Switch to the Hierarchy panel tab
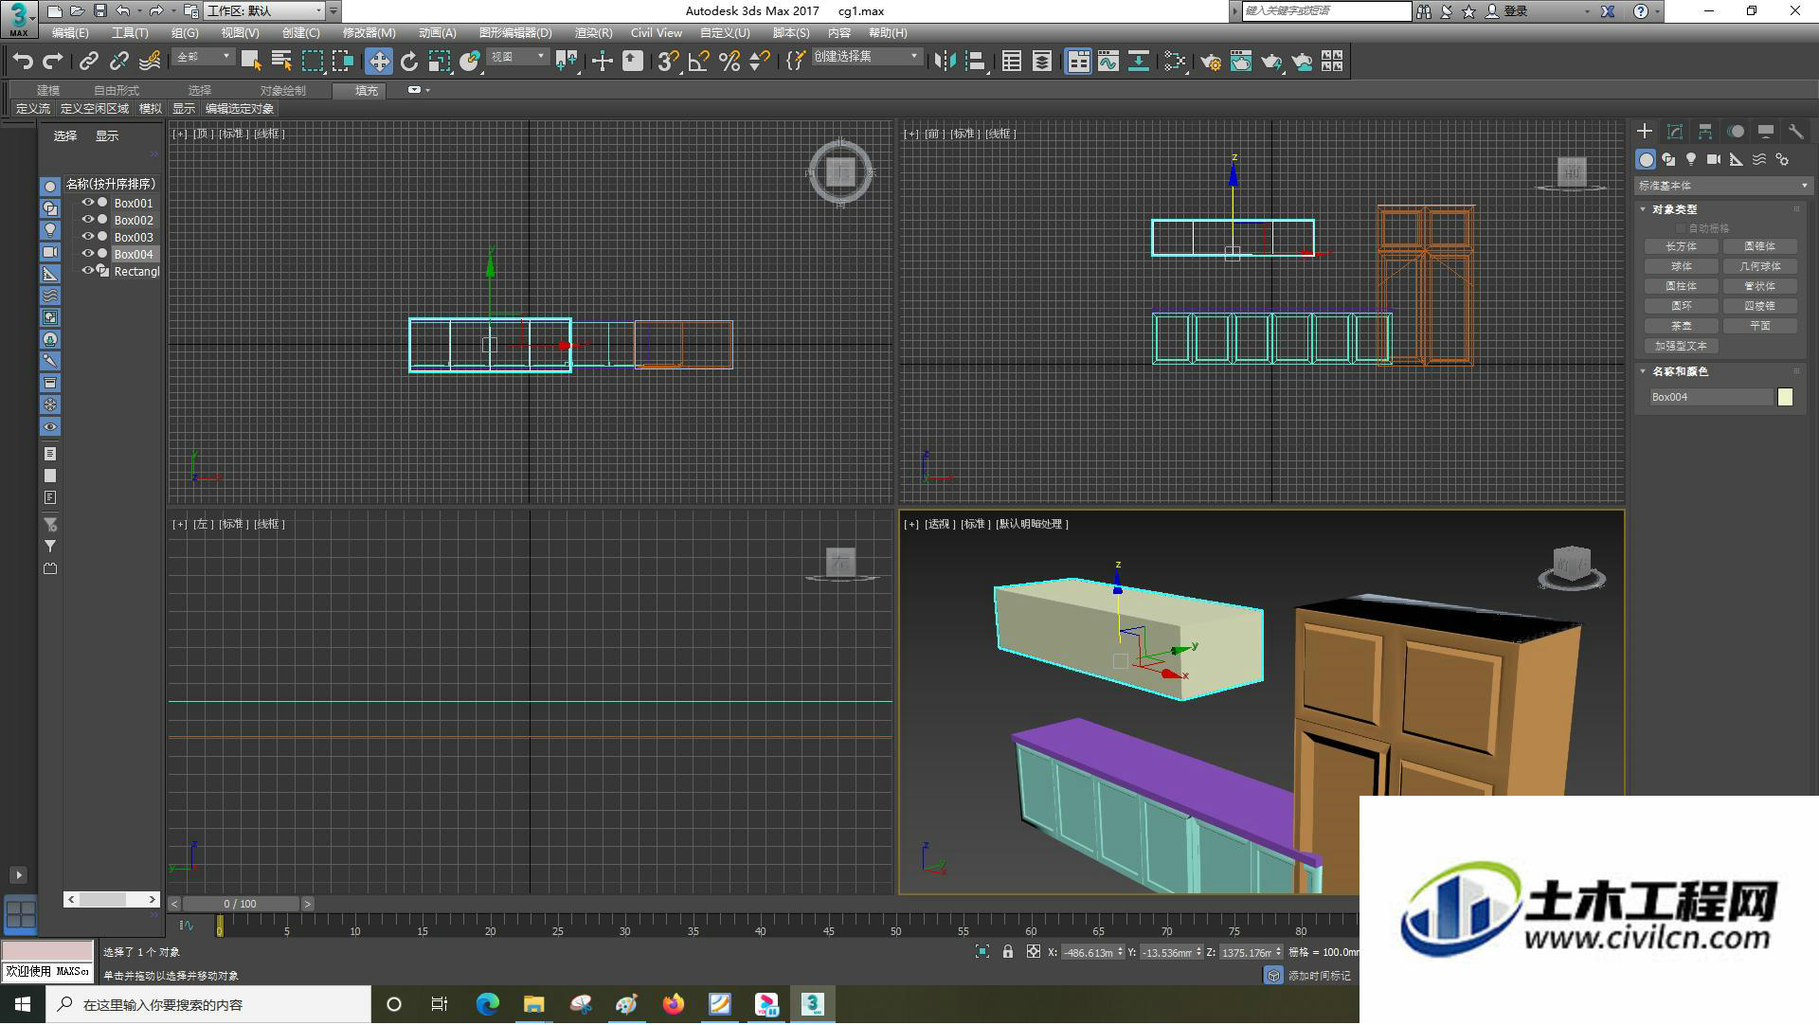Viewport: 1819px width, 1025px height. click(x=1705, y=132)
